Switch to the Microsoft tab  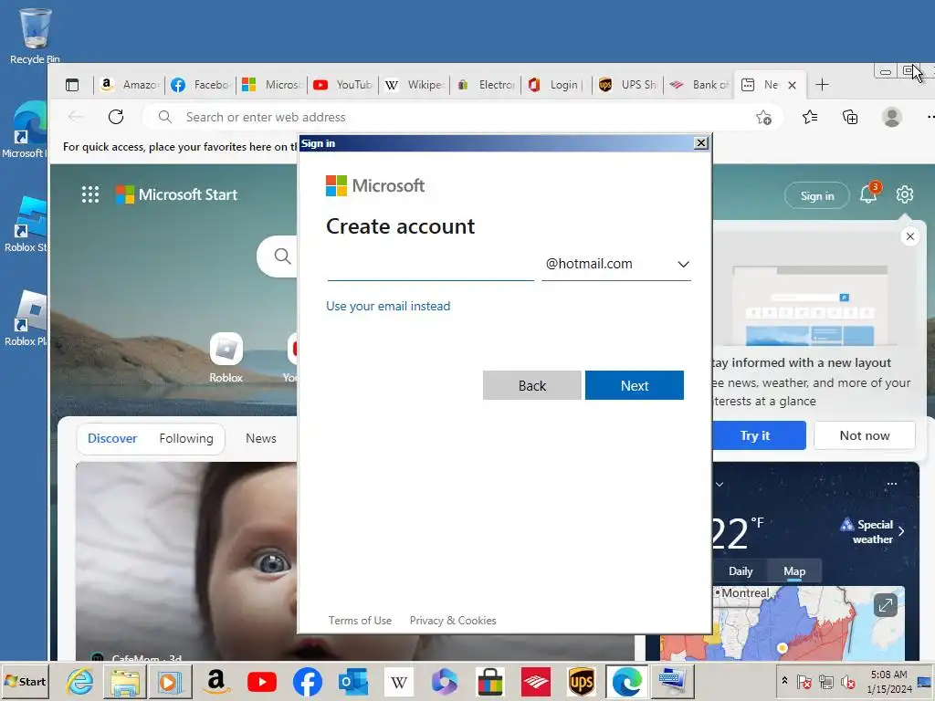272,85
